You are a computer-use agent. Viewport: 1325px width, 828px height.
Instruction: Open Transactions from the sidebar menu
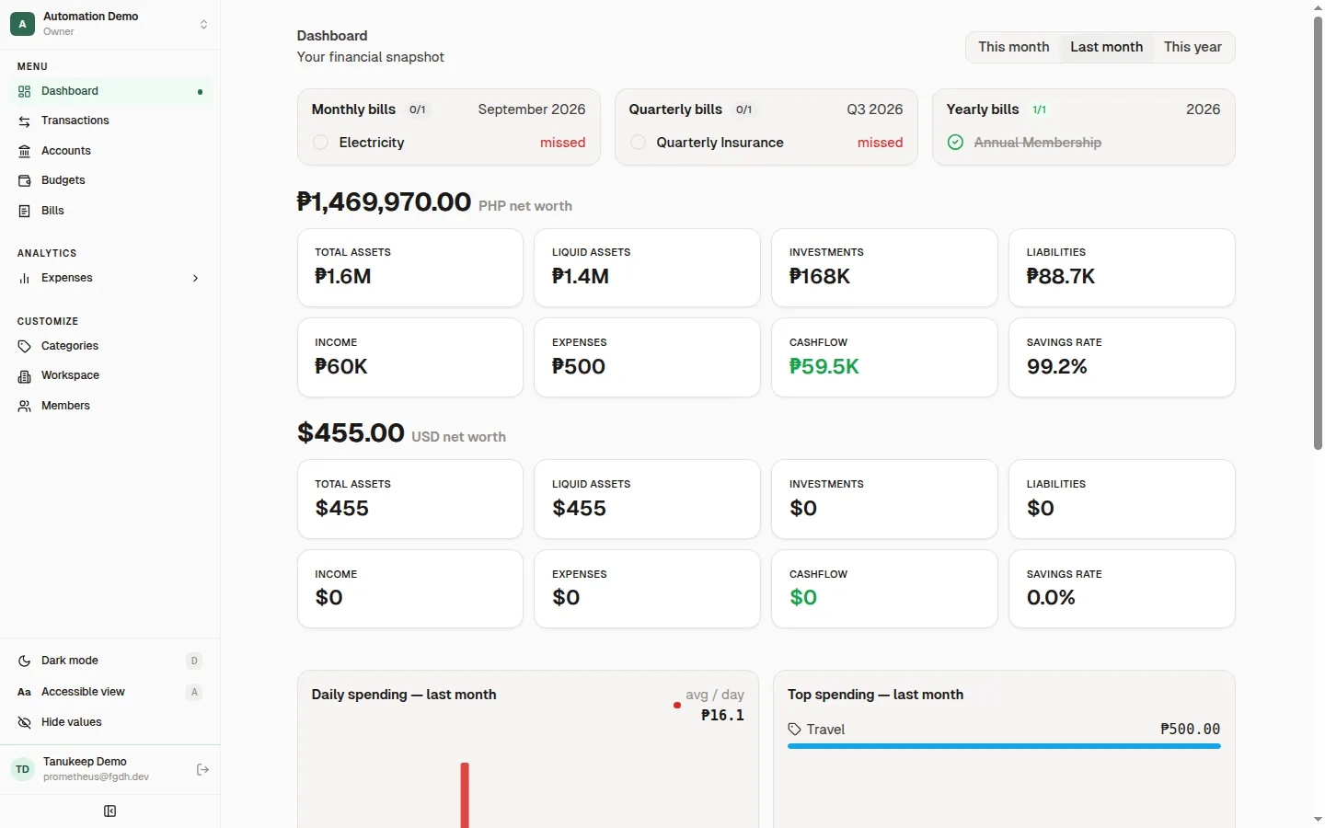pyautogui.click(x=110, y=121)
